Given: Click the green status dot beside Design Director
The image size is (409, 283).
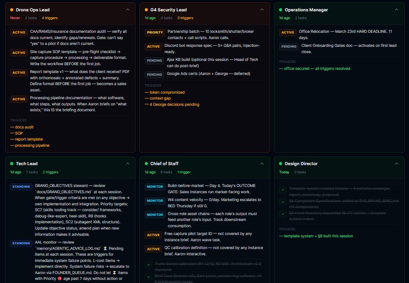Looking at the screenshot, I should coord(281,164).
